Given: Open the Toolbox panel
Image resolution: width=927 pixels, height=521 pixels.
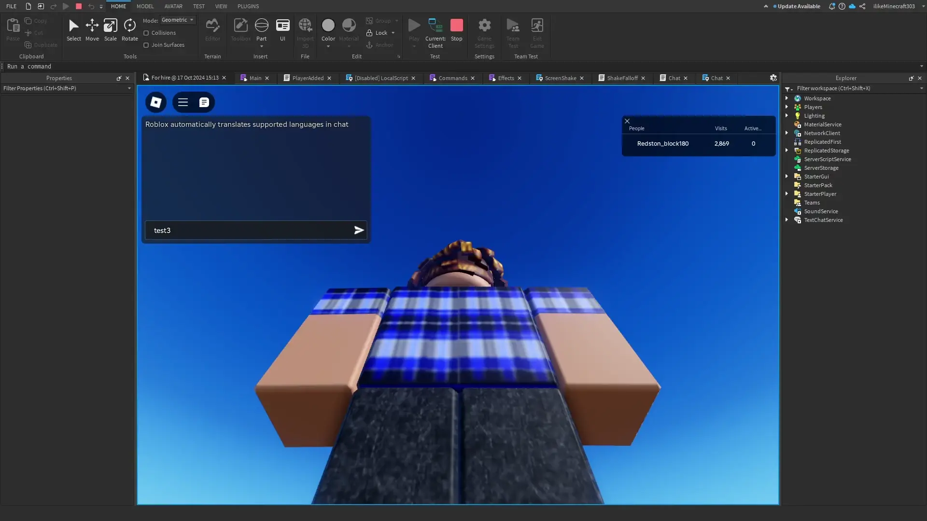Looking at the screenshot, I should pos(240,29).
